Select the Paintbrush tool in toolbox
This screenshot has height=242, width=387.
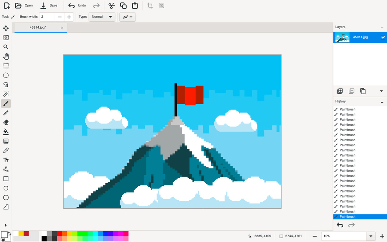pyautogui.click(x=6, y=103)
